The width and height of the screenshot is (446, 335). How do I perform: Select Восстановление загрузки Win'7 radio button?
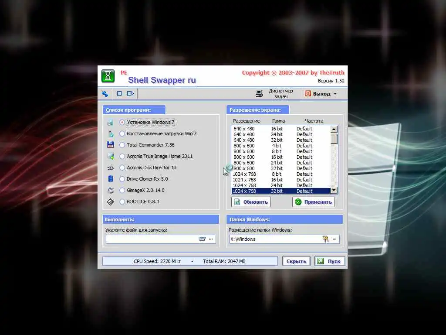[x=122, y=133]
